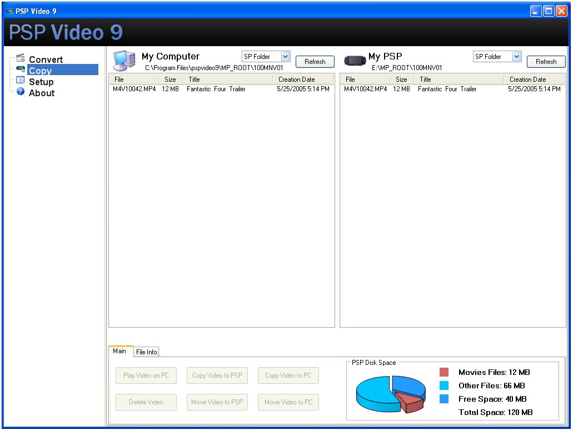Click the My Computer monitor icon
The width and height of the screenshot is (573, 430).
tap(124, 60)
